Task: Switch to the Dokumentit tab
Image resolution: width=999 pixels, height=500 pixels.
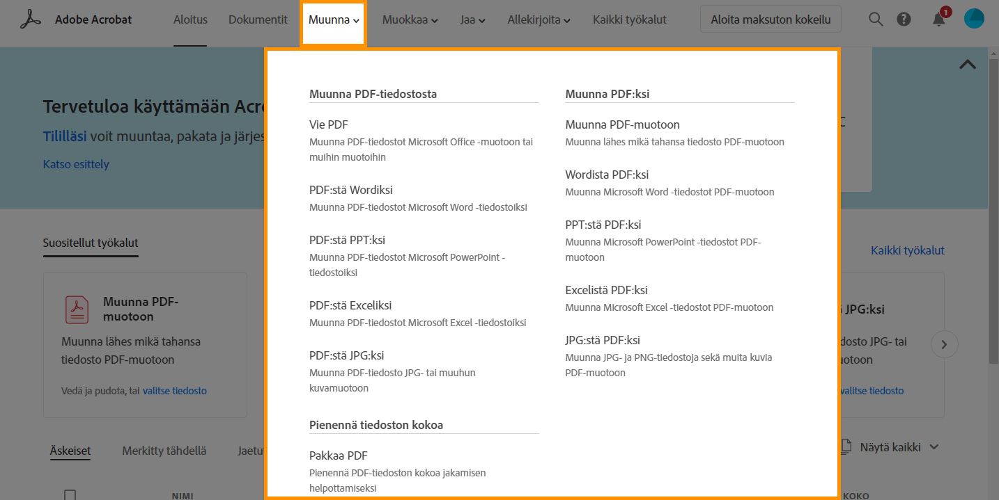Action: 258,19
